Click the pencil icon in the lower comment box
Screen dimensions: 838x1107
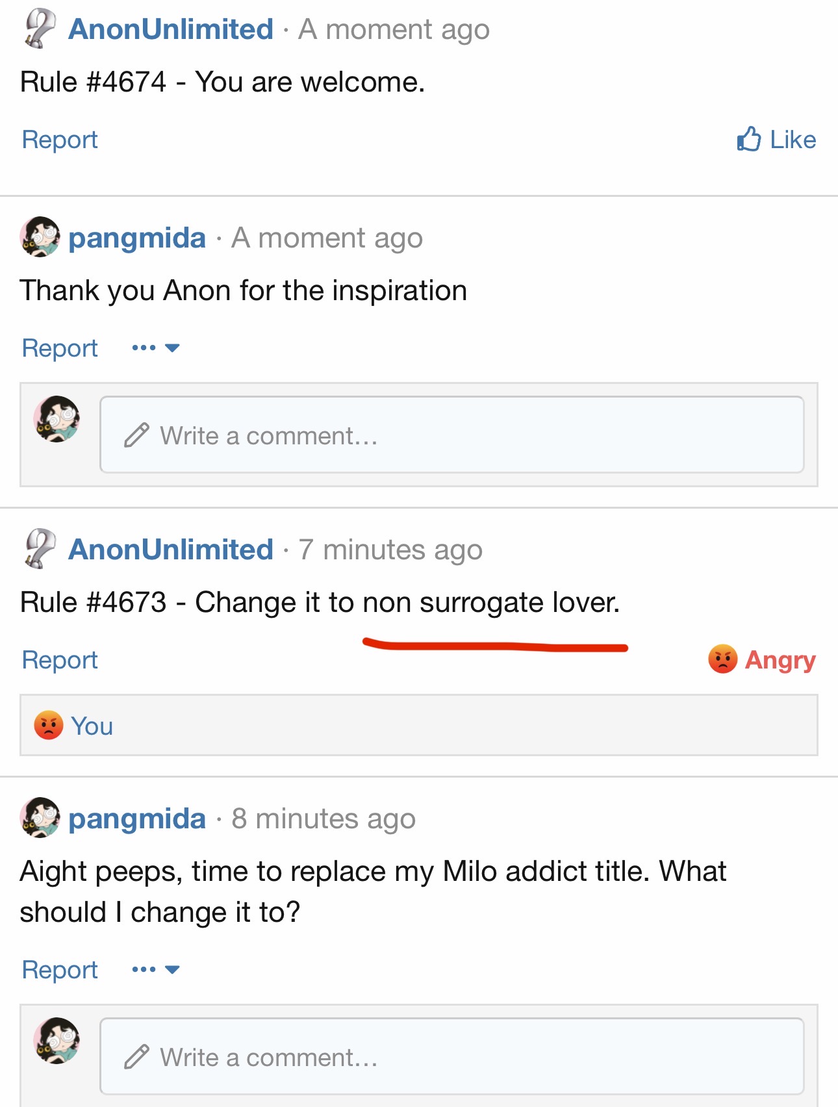[136, 1057]
